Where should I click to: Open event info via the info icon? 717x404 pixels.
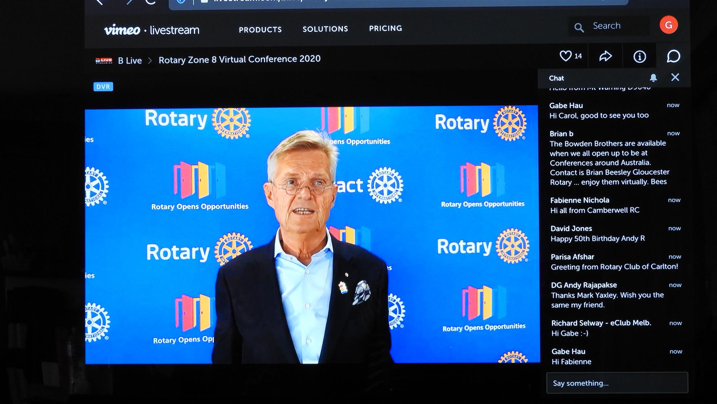click(640, 57)
